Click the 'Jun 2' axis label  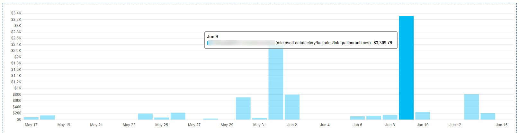click(x=292, y=125)
